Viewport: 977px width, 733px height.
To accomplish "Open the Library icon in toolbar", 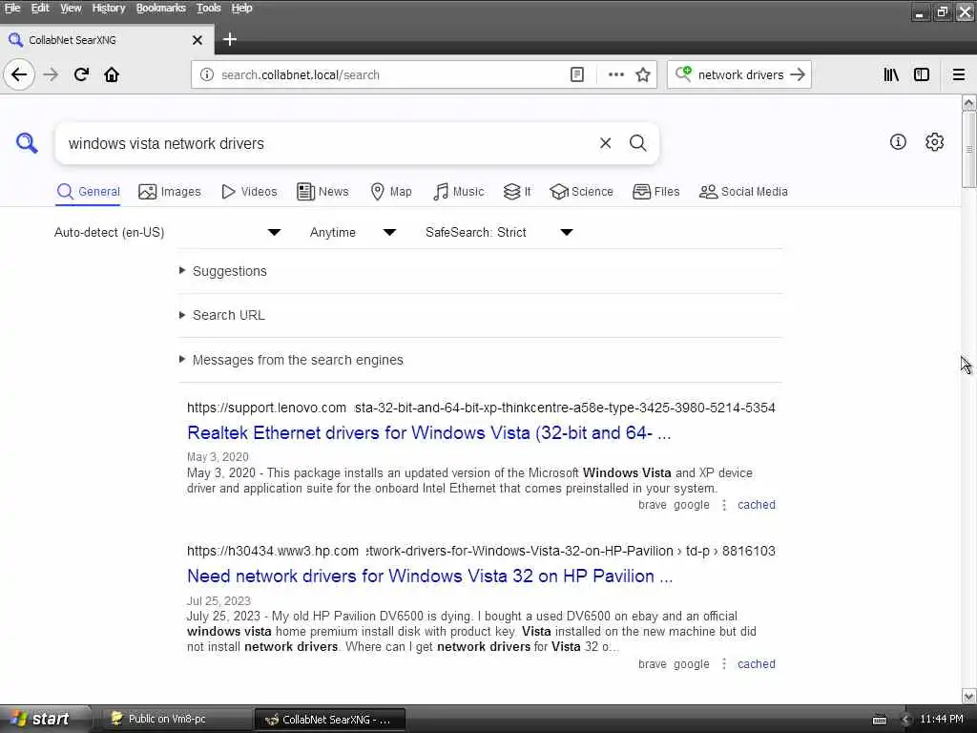I will [x=891, y=74].
